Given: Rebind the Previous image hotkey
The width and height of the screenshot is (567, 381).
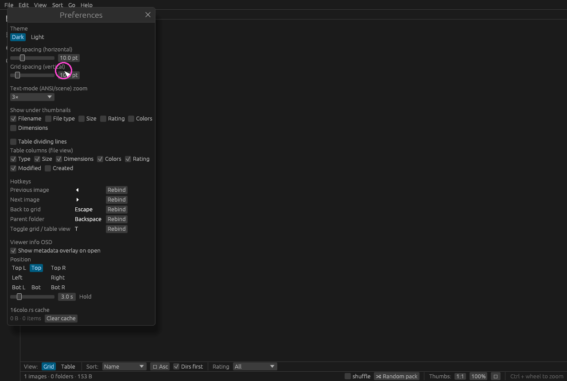Looking at the screenshot, I should [117, 190].
